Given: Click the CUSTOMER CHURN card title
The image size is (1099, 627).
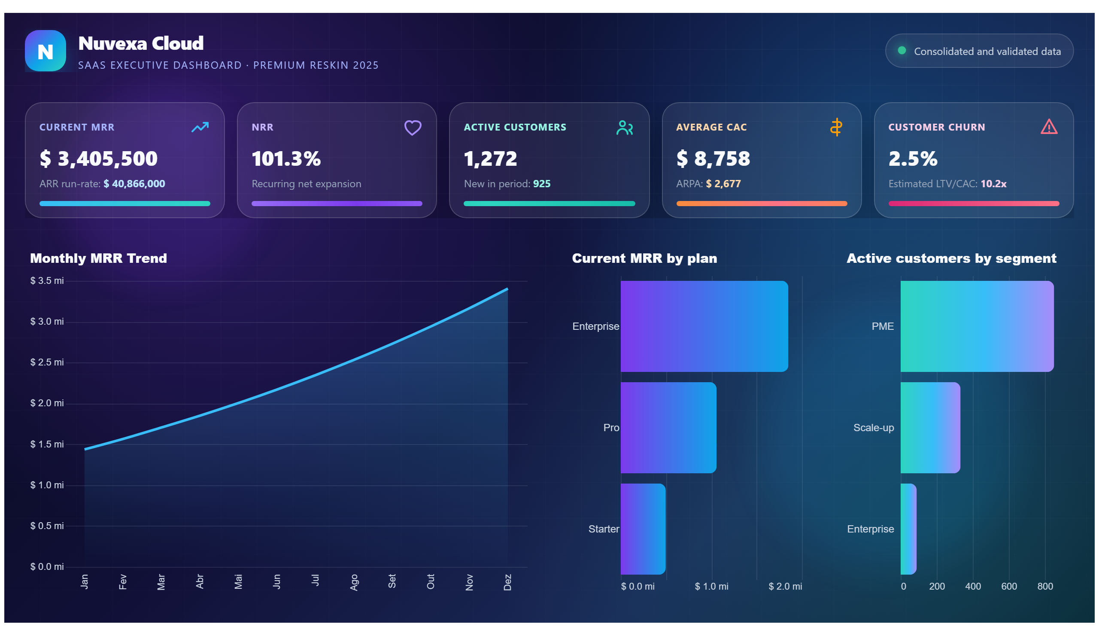Looking at the screenshot, I should pyautogui.click(x=936, y=127).
